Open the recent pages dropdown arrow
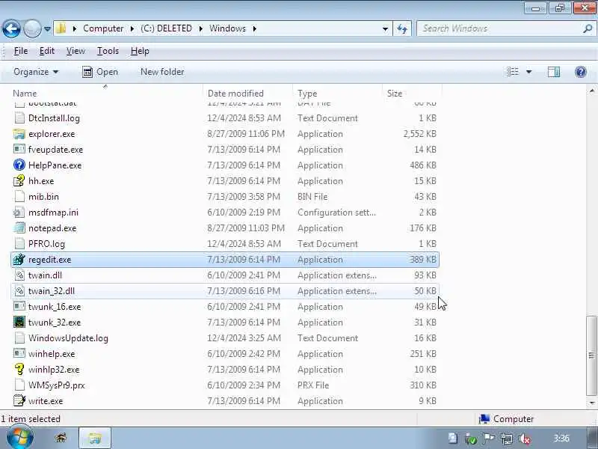This screenshot has height=449, width=598. [x=47, y=28]
